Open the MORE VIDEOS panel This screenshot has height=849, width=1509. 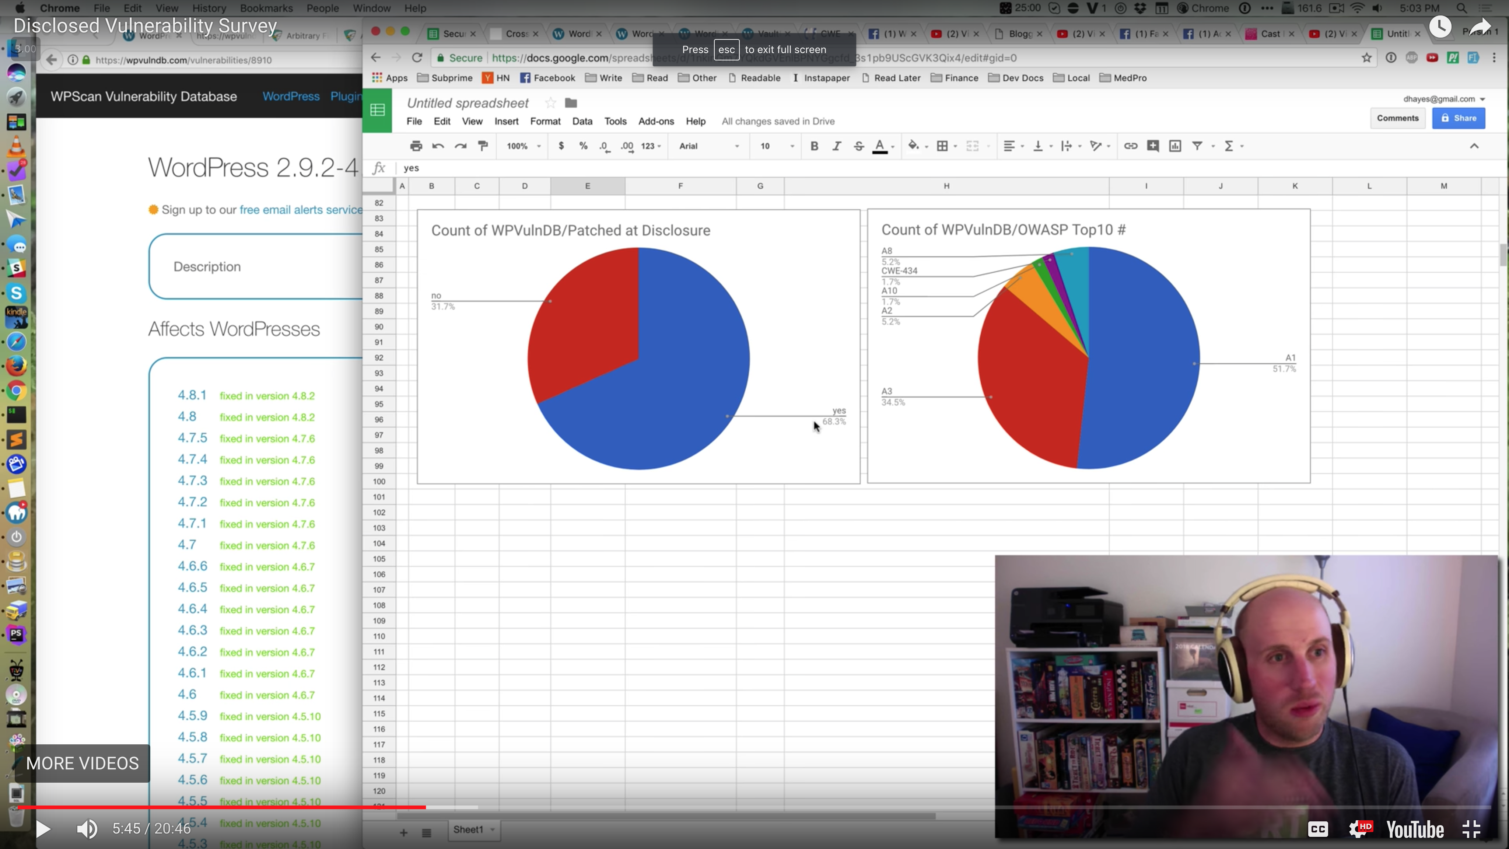(83, 764)
